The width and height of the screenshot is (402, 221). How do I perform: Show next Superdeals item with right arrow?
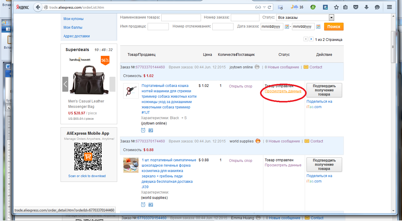(112, 84)
